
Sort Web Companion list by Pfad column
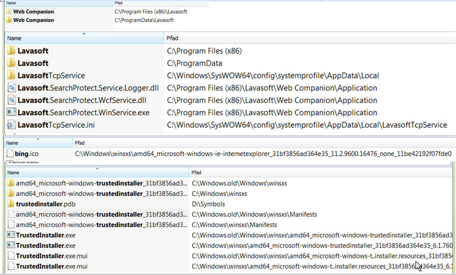point(161,3)
